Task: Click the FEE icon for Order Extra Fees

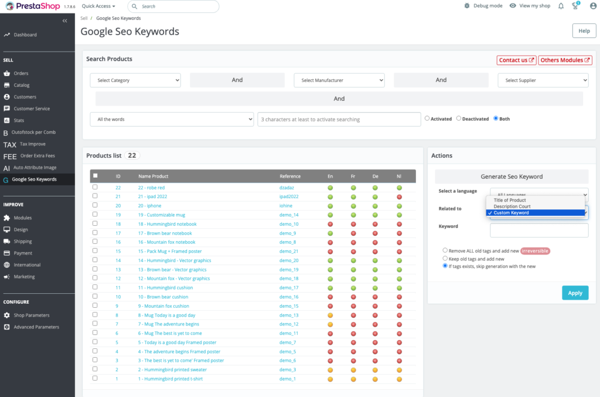Action: (x=9, y=157)
